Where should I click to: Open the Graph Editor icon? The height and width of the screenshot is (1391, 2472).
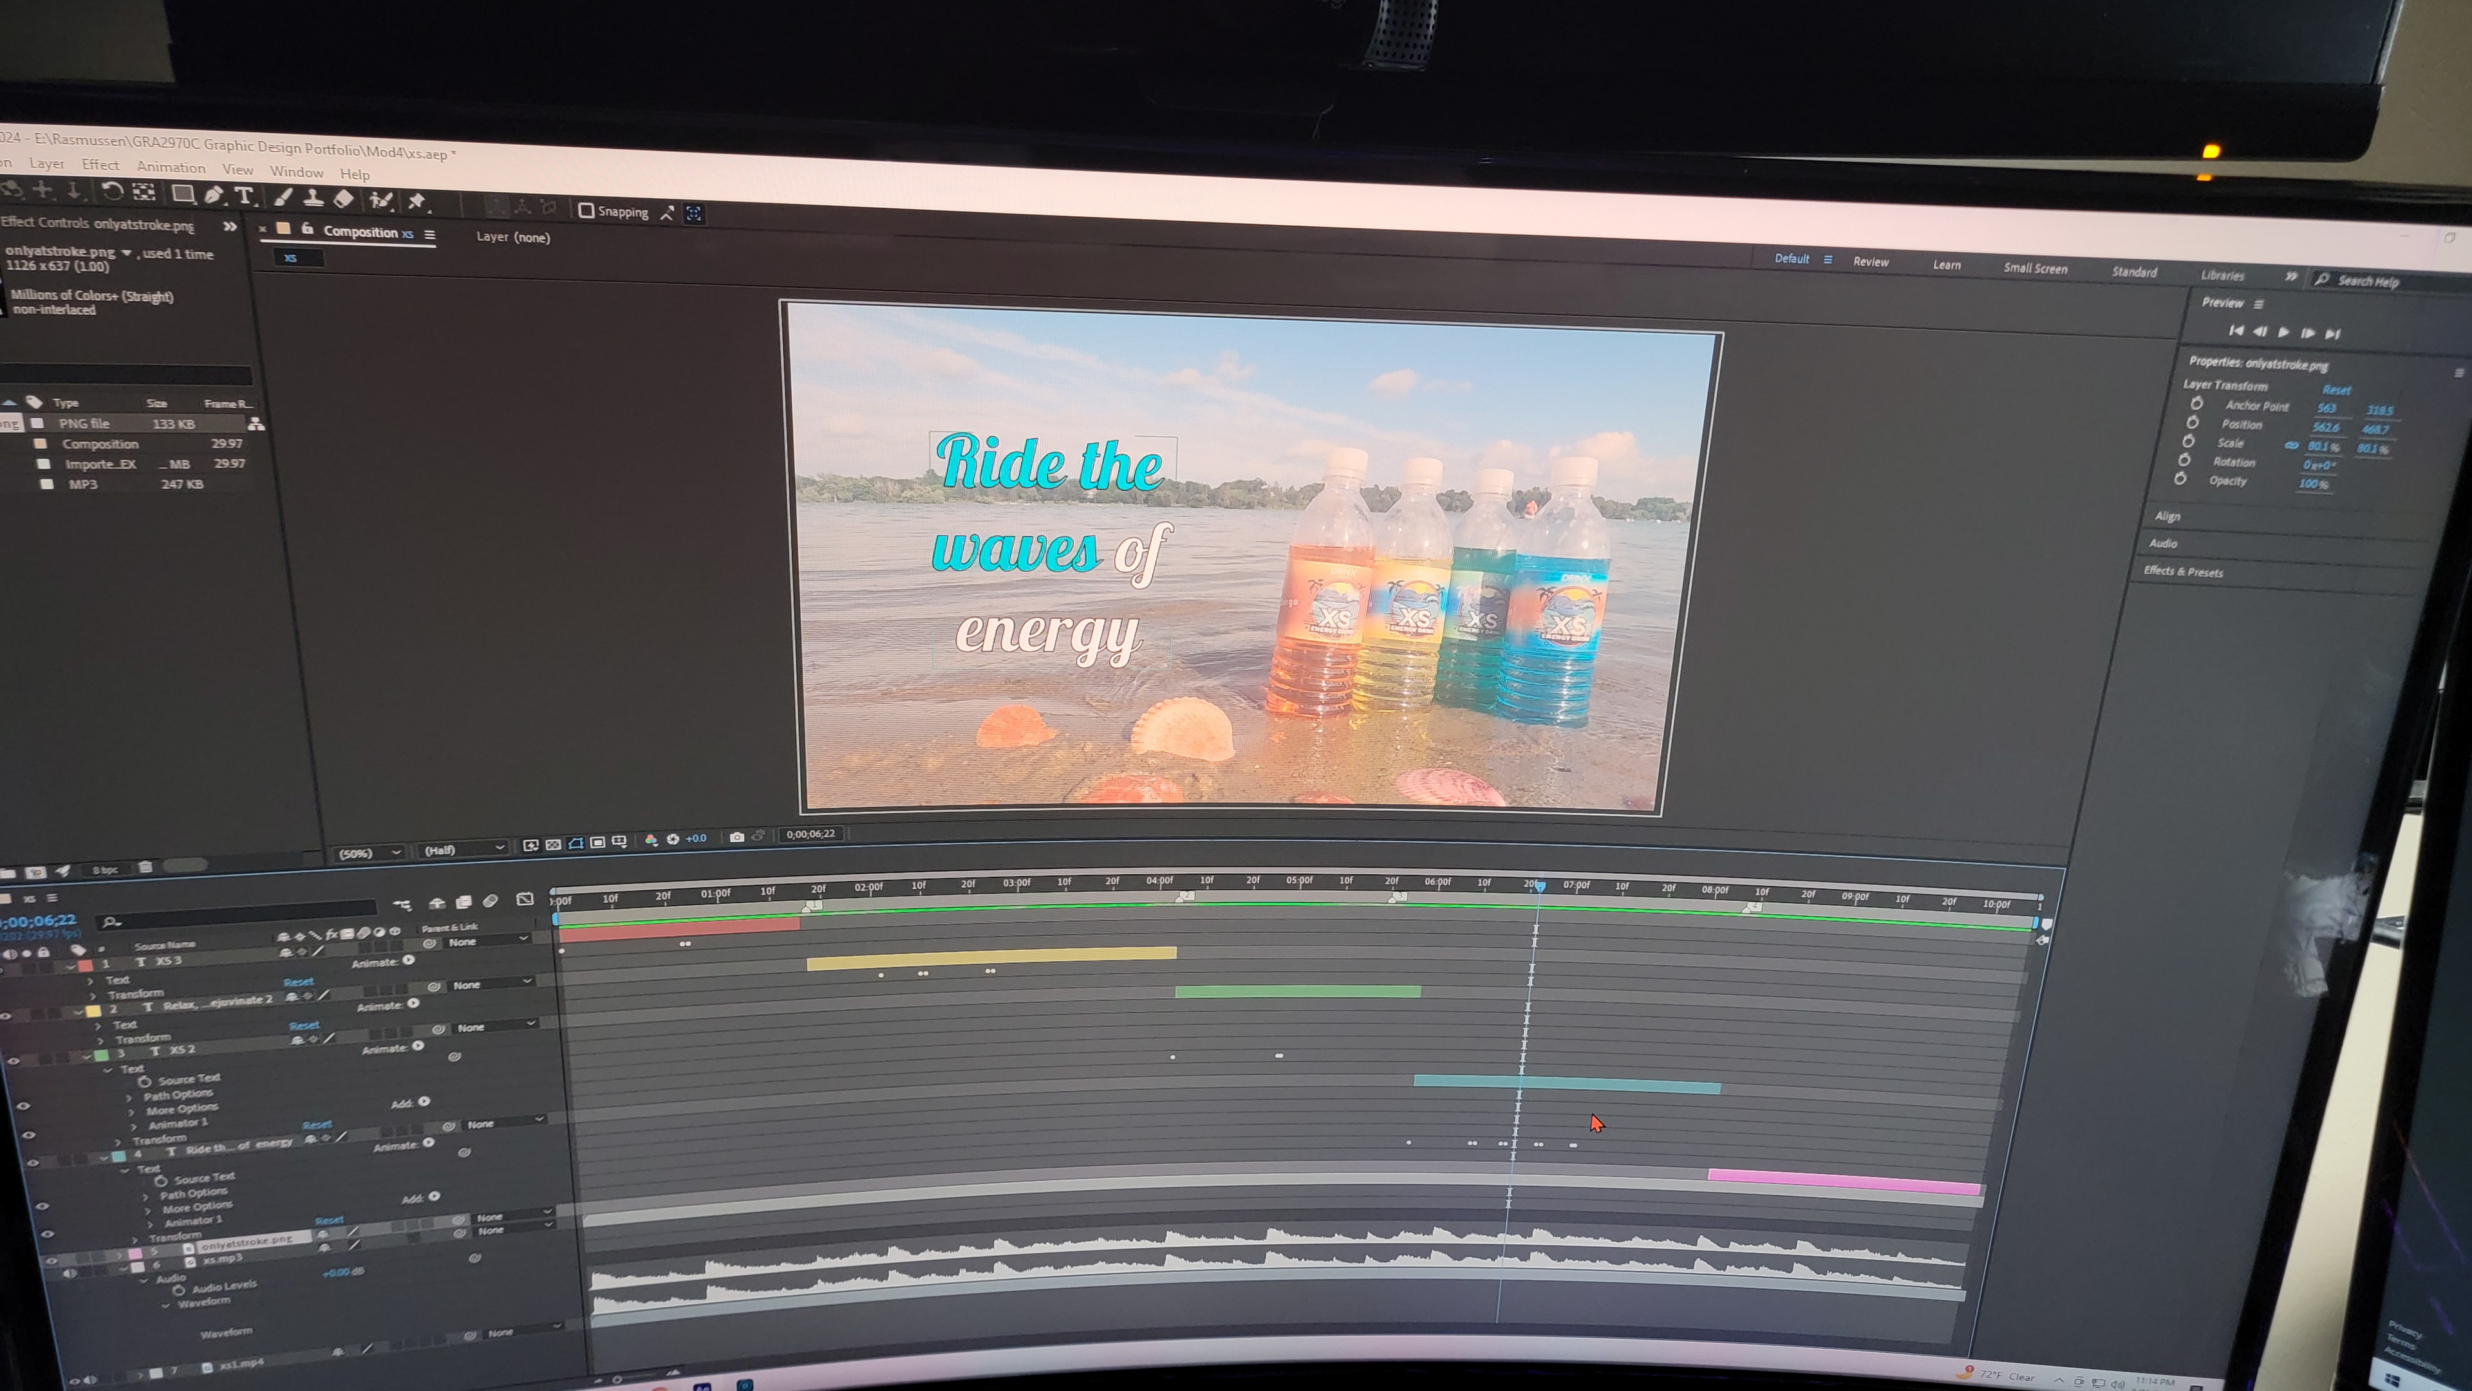524,899
